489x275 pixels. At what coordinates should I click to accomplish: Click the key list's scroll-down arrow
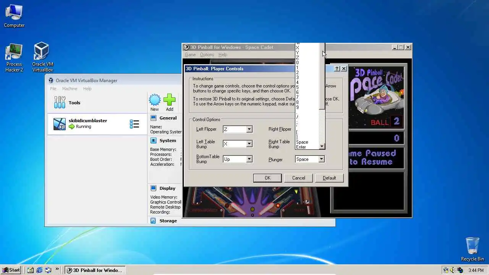(322, 146)
